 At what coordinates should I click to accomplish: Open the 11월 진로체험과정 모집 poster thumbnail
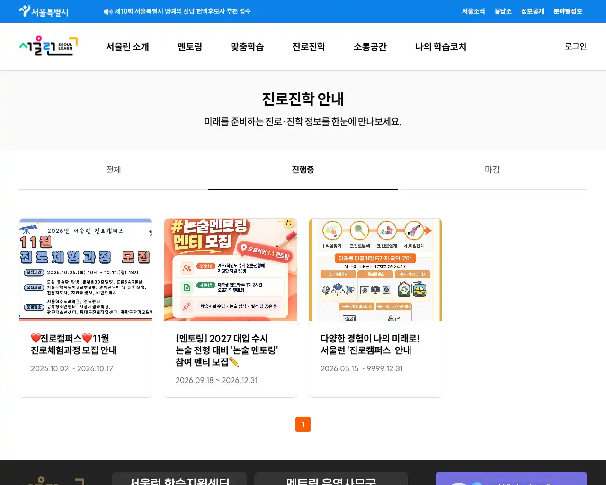click(x=86, y=270)
